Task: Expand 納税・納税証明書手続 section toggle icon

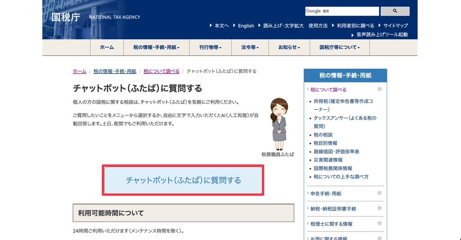Action: click(x=380, y=208)
